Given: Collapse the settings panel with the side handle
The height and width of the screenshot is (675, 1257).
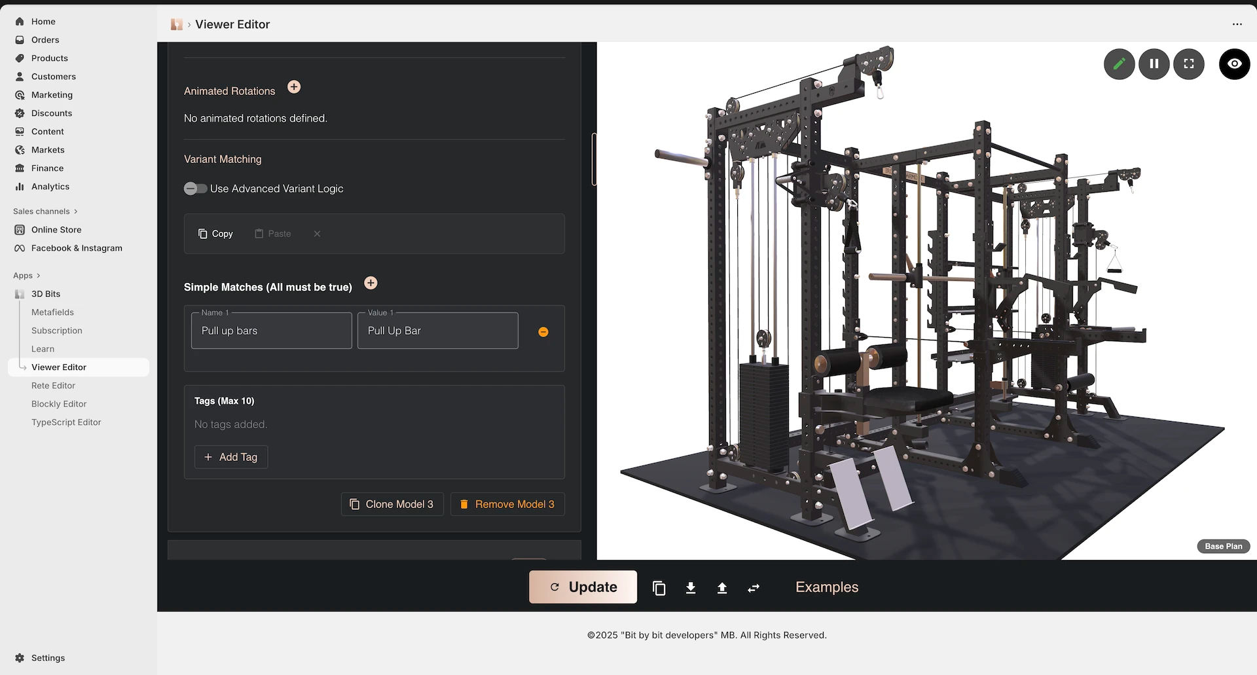Looking at the screenshot, I should (x=594, y=159).
